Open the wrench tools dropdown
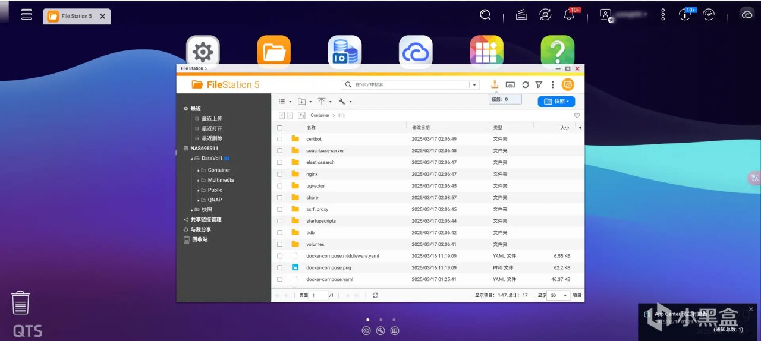The height and width of the screenshot is (341, 761). point(345,102)
